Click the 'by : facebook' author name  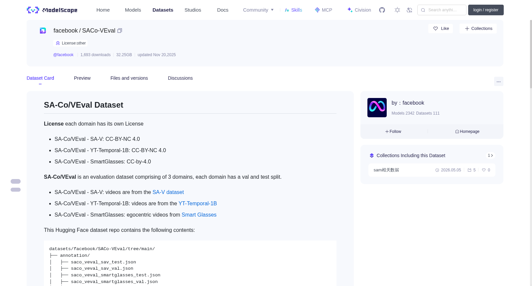click(408, 103)
